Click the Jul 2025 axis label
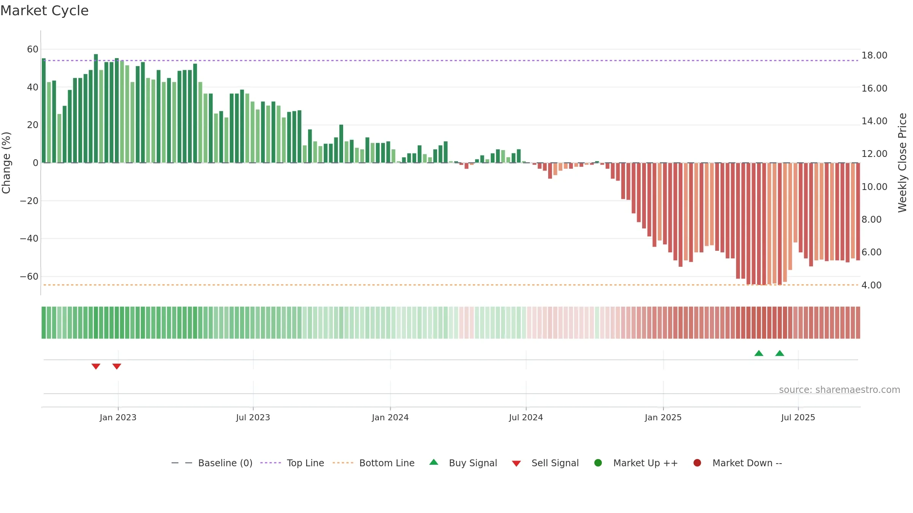This screenshot has width=913, height=513. pos(798,417)
